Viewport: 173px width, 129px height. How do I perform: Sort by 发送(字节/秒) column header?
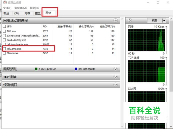pos(65,26)
